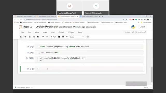Run the selected cell
The image size is (166, 93).
pos(53,37)
